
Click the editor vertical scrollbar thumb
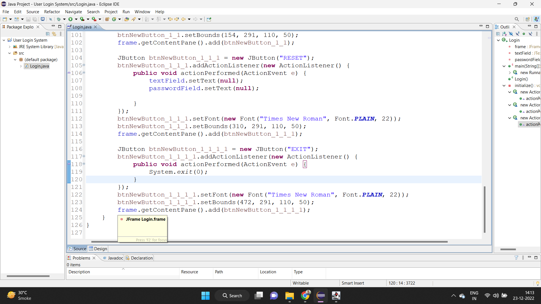pyautogui.click(x=484, y=209)
